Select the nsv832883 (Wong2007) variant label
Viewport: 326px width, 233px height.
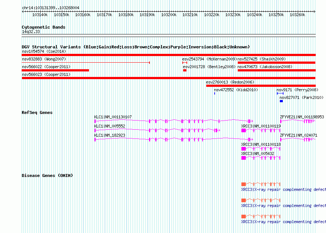coord(44,59)
